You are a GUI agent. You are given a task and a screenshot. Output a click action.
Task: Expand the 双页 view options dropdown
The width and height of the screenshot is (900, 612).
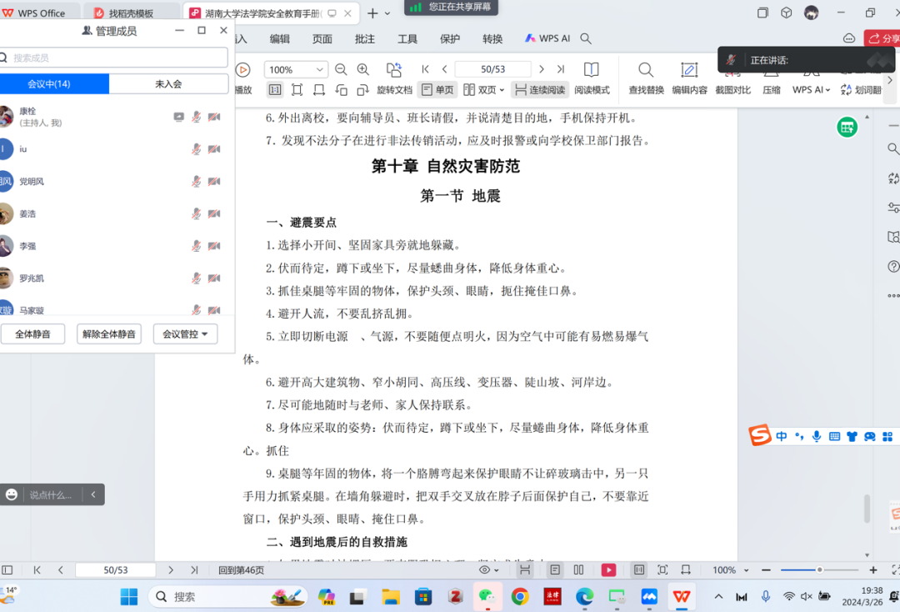click(x=502, y=90)
